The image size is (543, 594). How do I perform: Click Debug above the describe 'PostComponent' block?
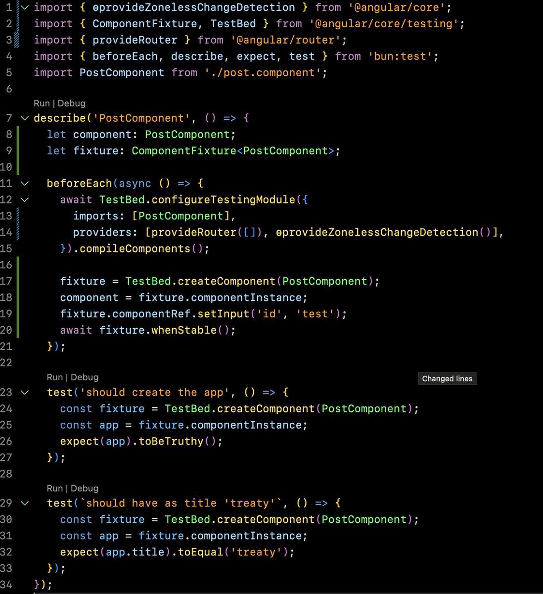(x=72, y=103)
